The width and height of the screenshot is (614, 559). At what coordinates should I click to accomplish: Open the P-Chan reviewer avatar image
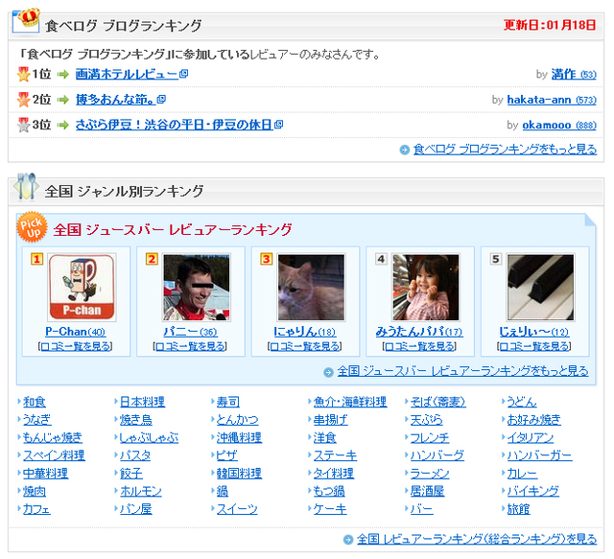coord(82,287)
